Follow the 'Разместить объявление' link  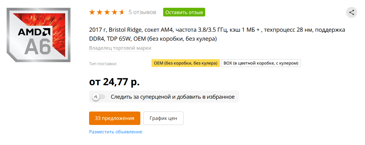click(x=116, y=132)
